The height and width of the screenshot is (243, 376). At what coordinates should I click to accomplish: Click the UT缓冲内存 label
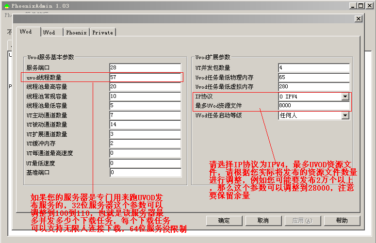(41, 144)
